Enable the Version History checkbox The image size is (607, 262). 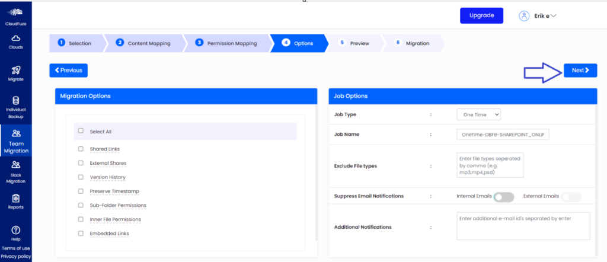[x=81, y=177]
